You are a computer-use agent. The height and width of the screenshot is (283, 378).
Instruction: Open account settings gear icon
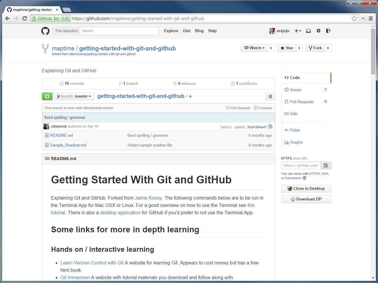coord(318,31)
